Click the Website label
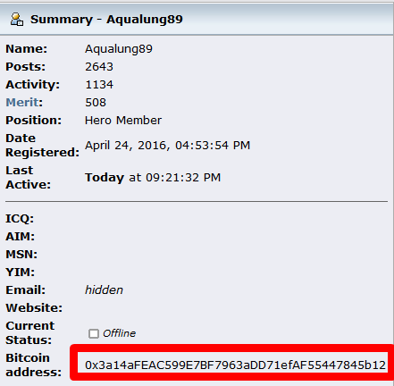 [34, 307]
